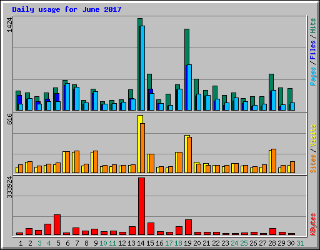Select the day 7 cyan pages bar

click(x=77, y=99)
